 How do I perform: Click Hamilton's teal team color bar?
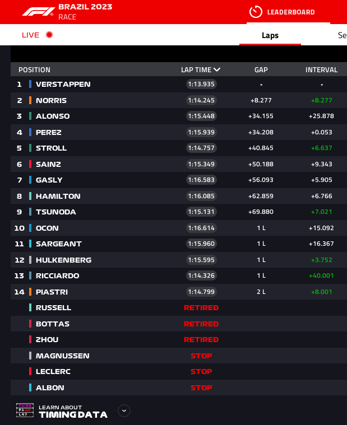30,196
